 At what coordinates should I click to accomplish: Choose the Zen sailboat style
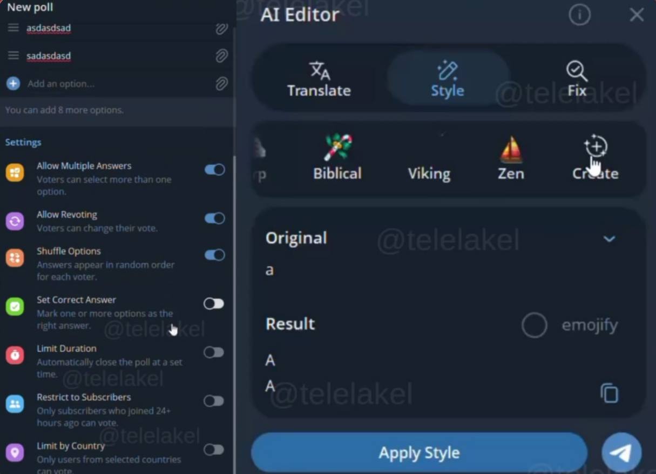511,149
